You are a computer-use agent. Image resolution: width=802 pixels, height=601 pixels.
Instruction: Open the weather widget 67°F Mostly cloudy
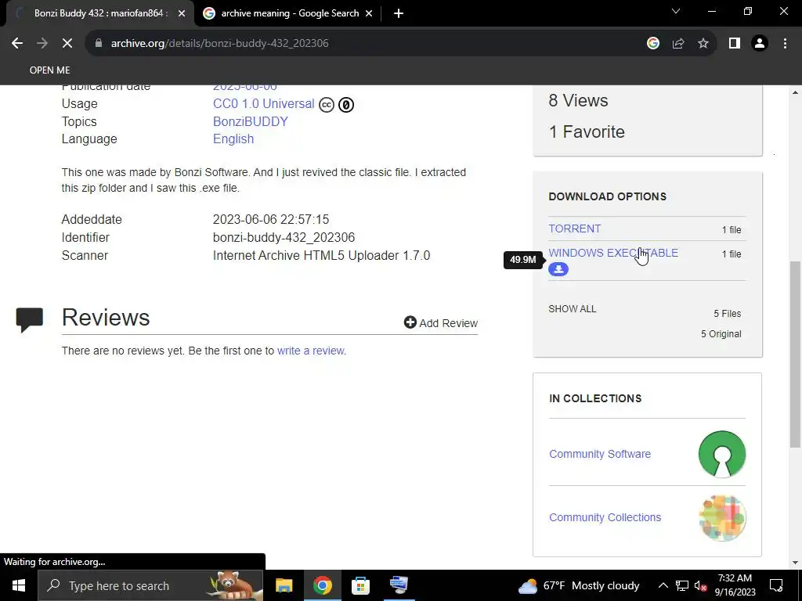pyautogui.click(x=579, y=585)
